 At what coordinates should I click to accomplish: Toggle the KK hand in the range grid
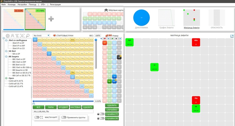click(x=40, y=44)
